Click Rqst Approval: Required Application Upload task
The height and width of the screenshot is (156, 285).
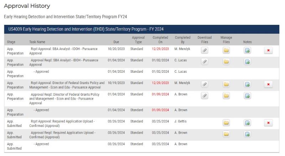63,123
